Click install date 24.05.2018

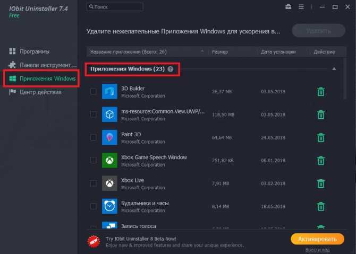click(x=273, y=138)
